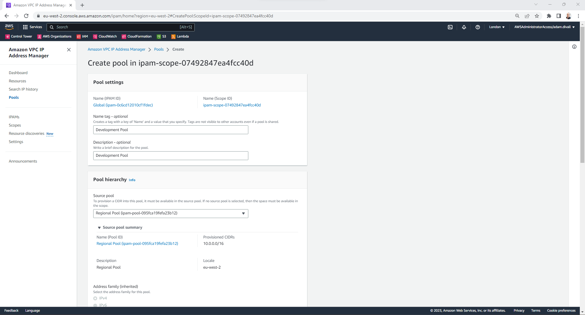Open the AWS home logo
The height and width of the screenshot is (315, 585).
tap(9, 27)
